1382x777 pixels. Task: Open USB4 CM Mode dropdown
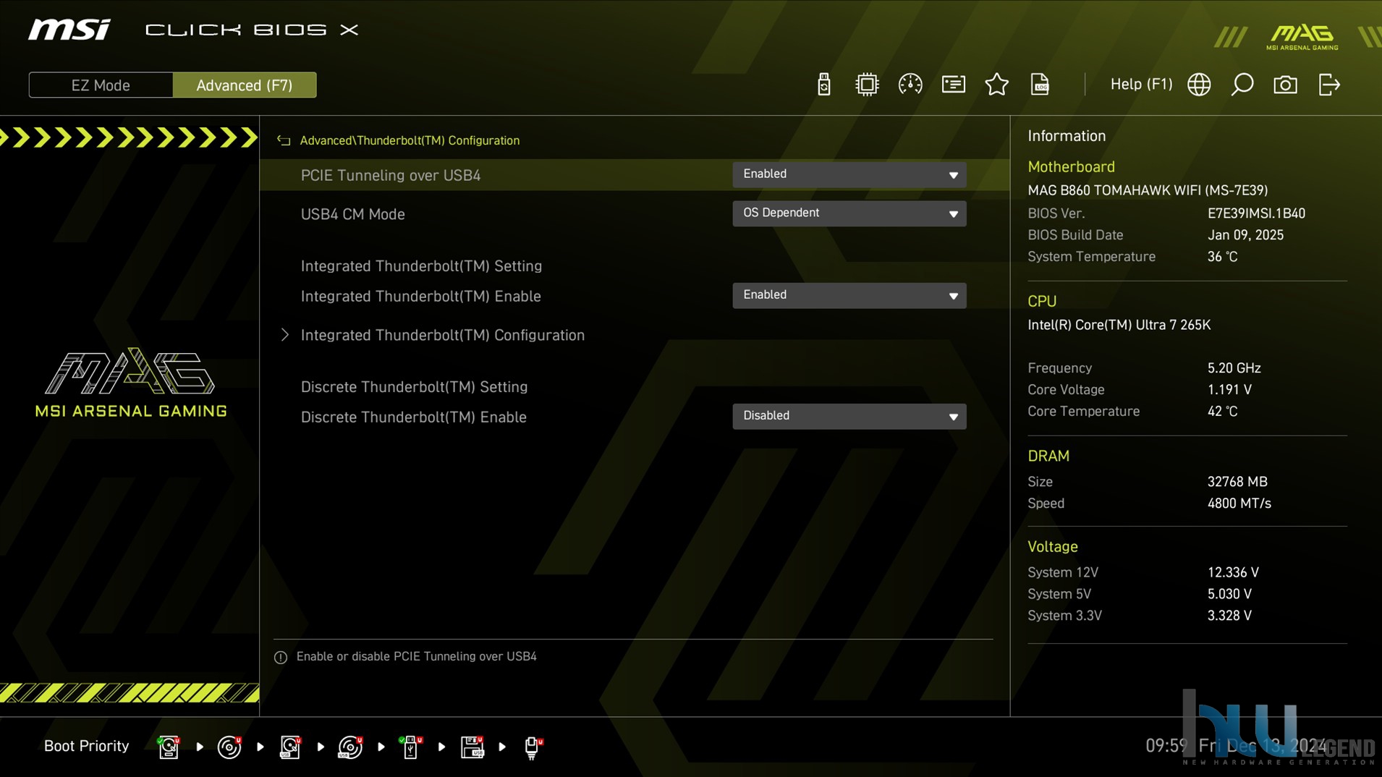point(849,213)
